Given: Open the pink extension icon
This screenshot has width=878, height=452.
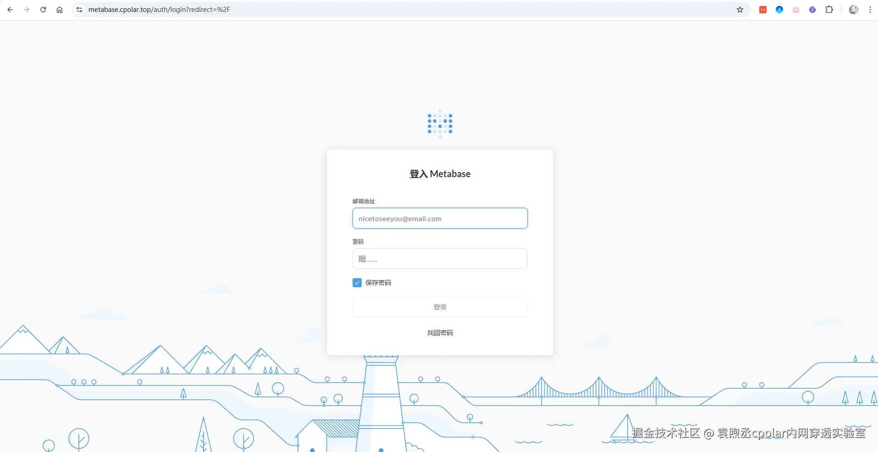Looking at the screenshot, I should 796,10.
